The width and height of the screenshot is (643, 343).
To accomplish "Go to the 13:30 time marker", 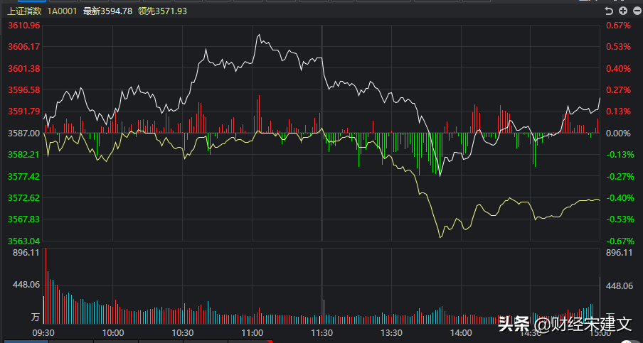I will 392,332.
